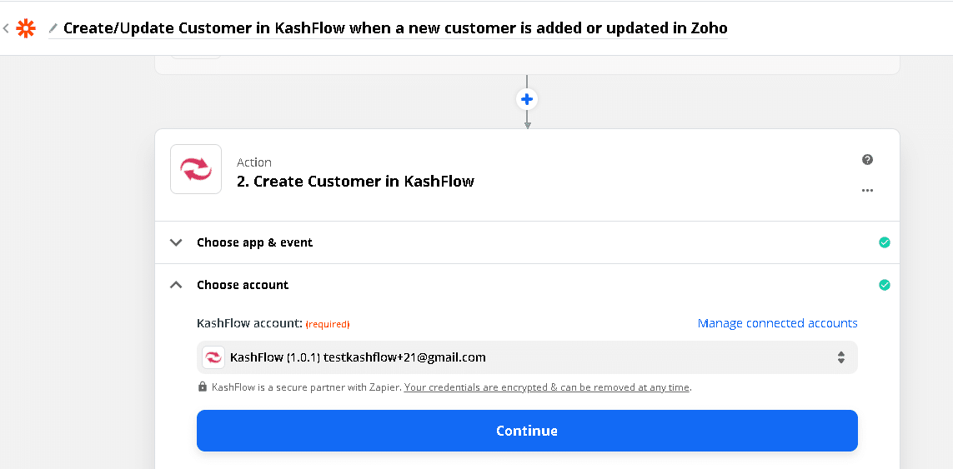Click the green checkmark for Choose account
The width and height of the screenshot is (953, 469).
pos(885,285)
